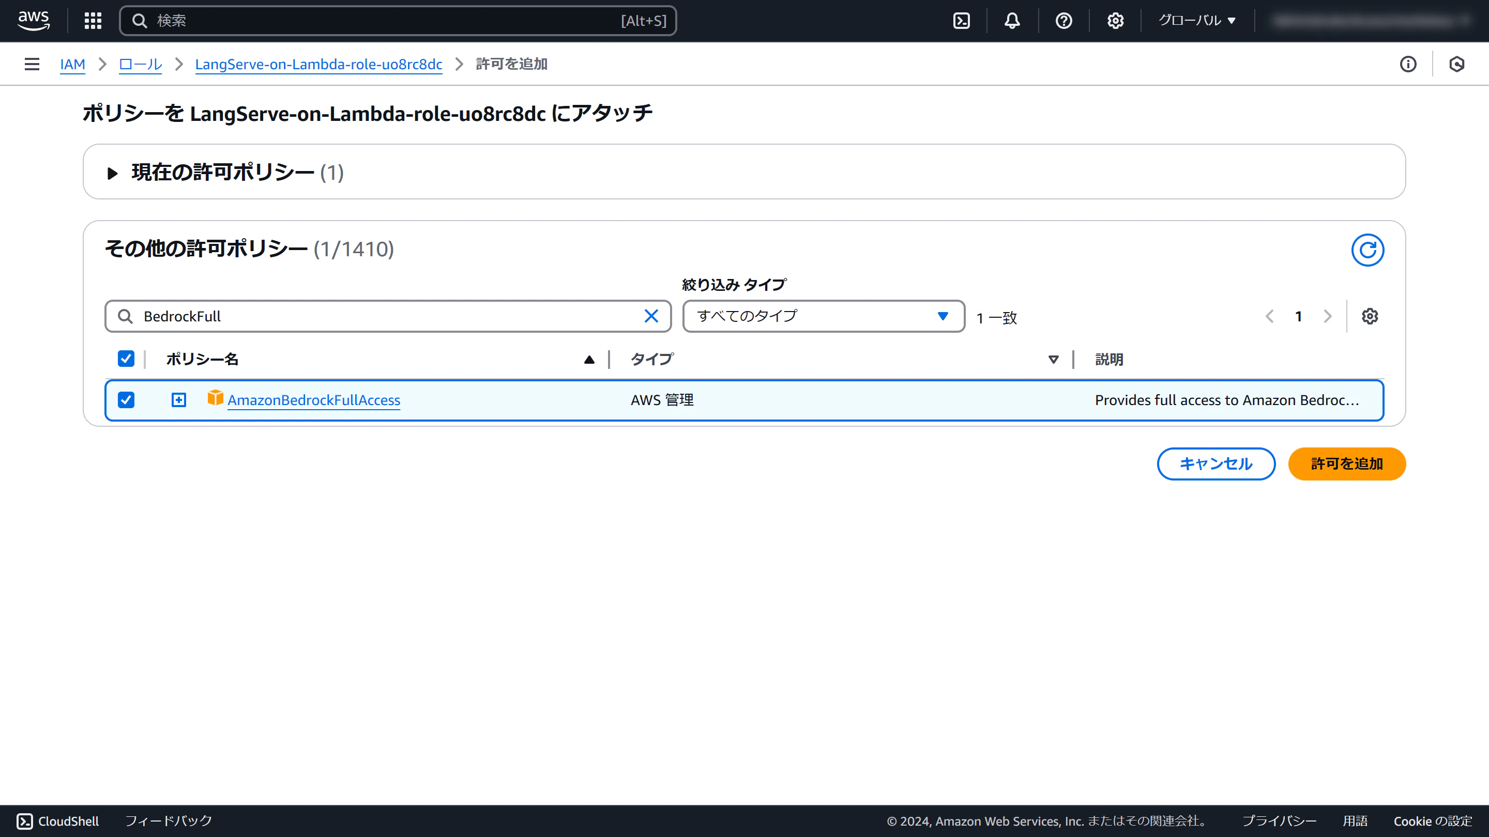Image resolution: width=1489 pixels, height=837 pixels.
Task: Refresh the other permission policies list
Action: tap(1368, 250)
